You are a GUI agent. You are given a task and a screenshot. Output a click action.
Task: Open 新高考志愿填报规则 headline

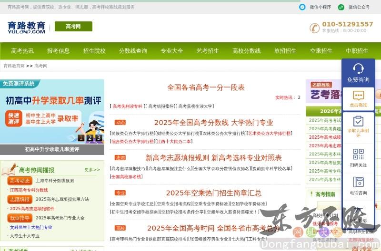[x=177, y=158]
